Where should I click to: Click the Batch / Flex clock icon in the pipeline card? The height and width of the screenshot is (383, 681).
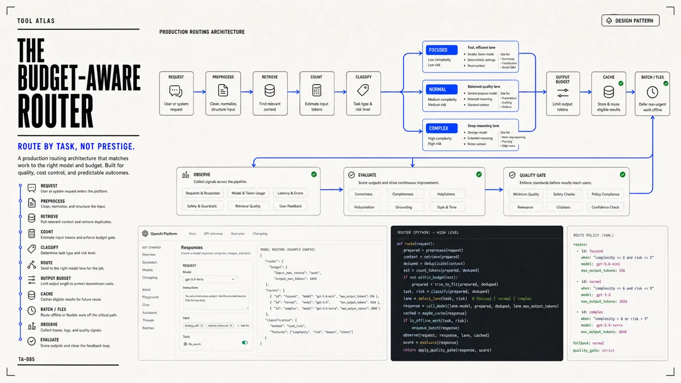coord(652,92)
